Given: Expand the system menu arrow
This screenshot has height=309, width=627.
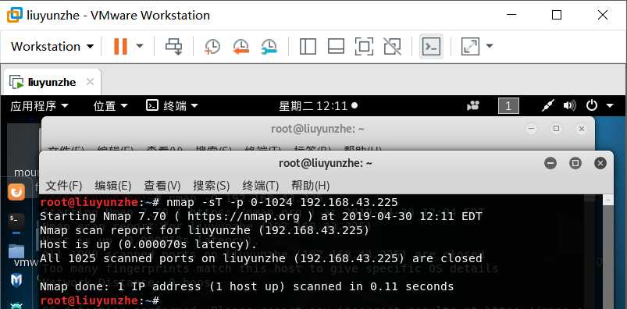Looking at the screenshot, I should (x=610, y=106).
